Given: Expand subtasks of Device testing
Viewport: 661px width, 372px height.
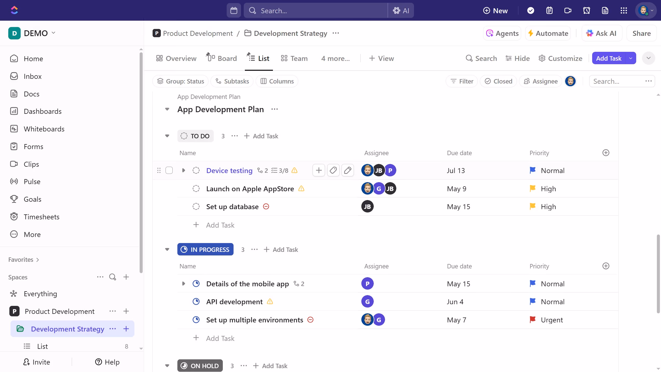Looking at the screenshot, I should point(183,170).
